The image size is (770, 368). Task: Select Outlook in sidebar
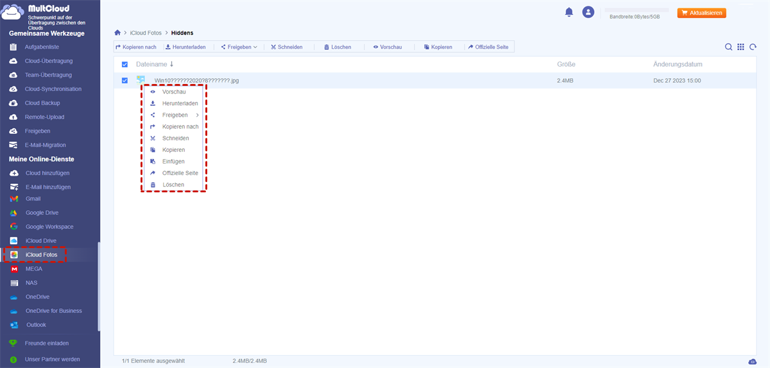click(36, 325)
